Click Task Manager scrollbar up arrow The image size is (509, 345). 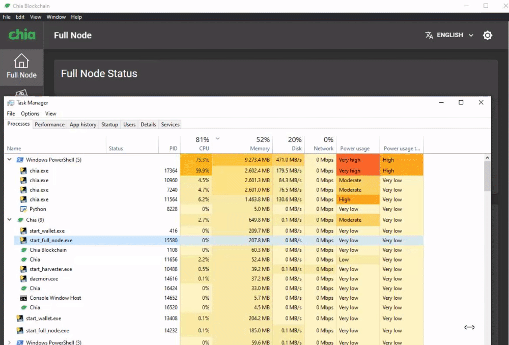(487, 158)
